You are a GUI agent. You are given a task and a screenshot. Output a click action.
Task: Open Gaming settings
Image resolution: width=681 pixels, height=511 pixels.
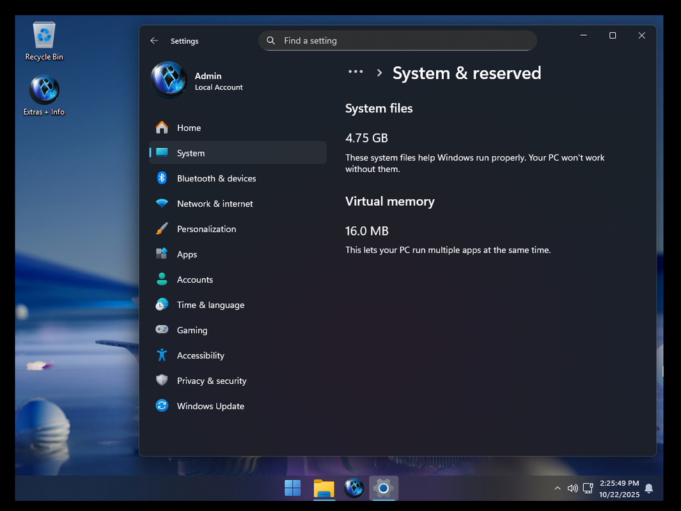238,330
